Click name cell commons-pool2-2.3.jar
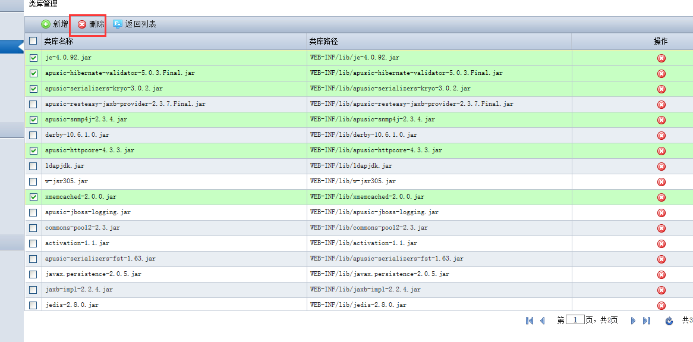 click(x=174, y=228)
